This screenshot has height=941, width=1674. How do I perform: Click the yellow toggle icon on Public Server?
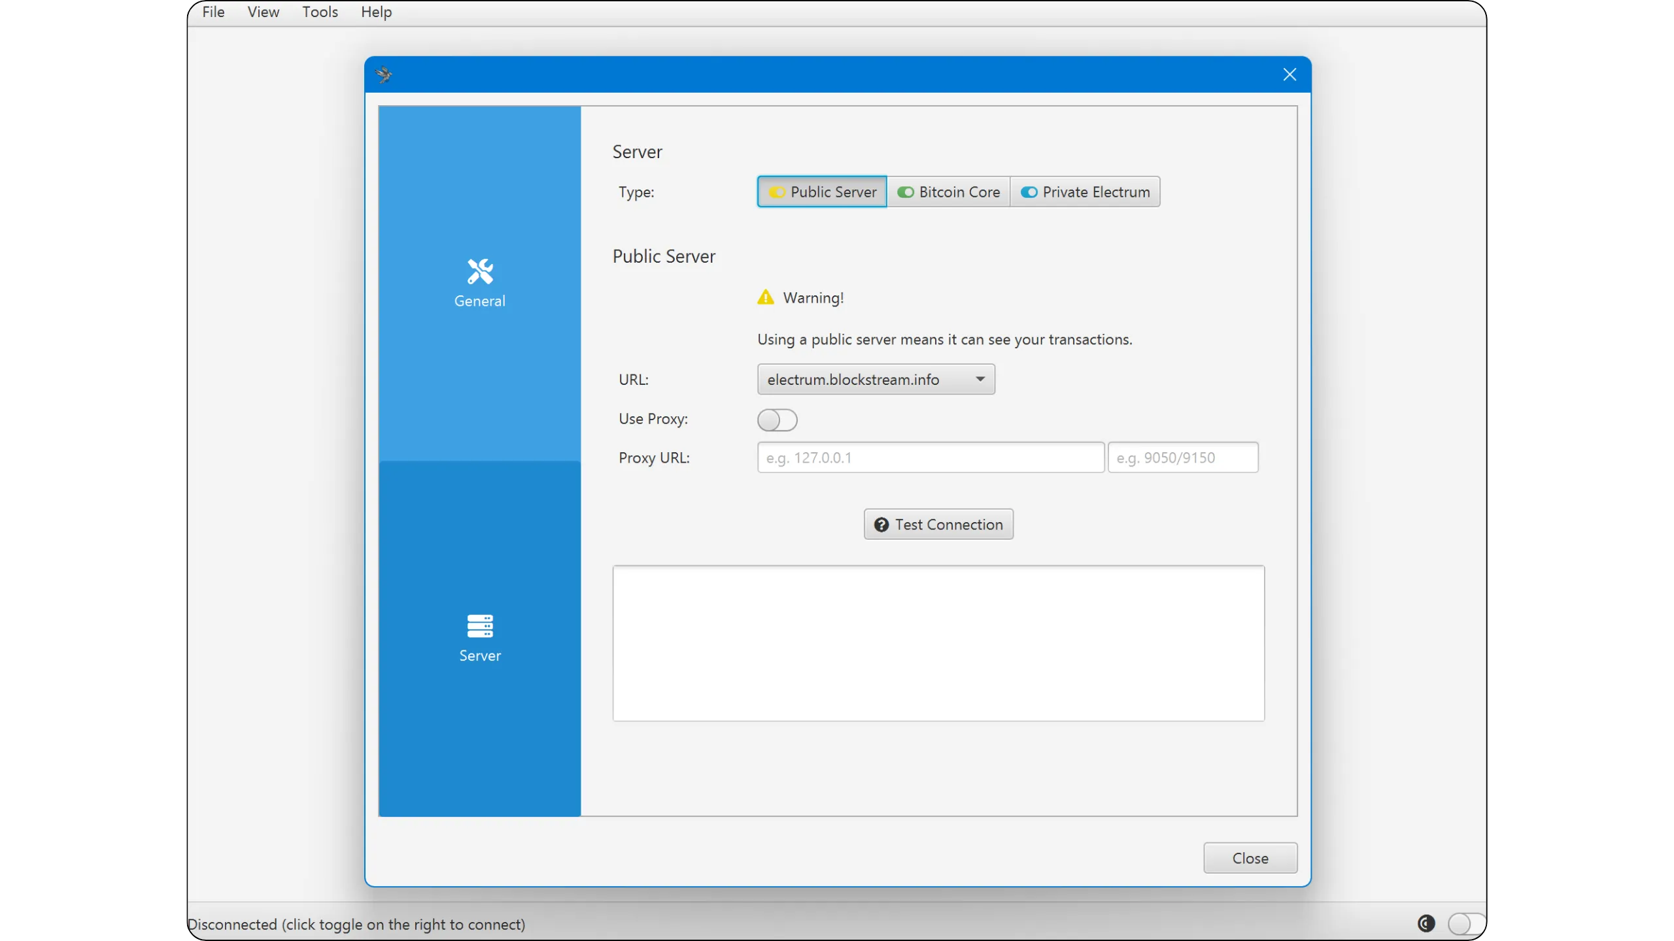click(777, 192)
